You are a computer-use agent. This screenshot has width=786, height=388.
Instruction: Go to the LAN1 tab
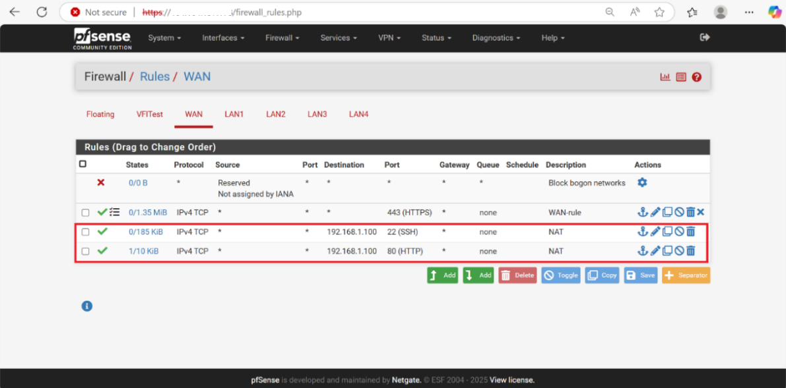234,114
